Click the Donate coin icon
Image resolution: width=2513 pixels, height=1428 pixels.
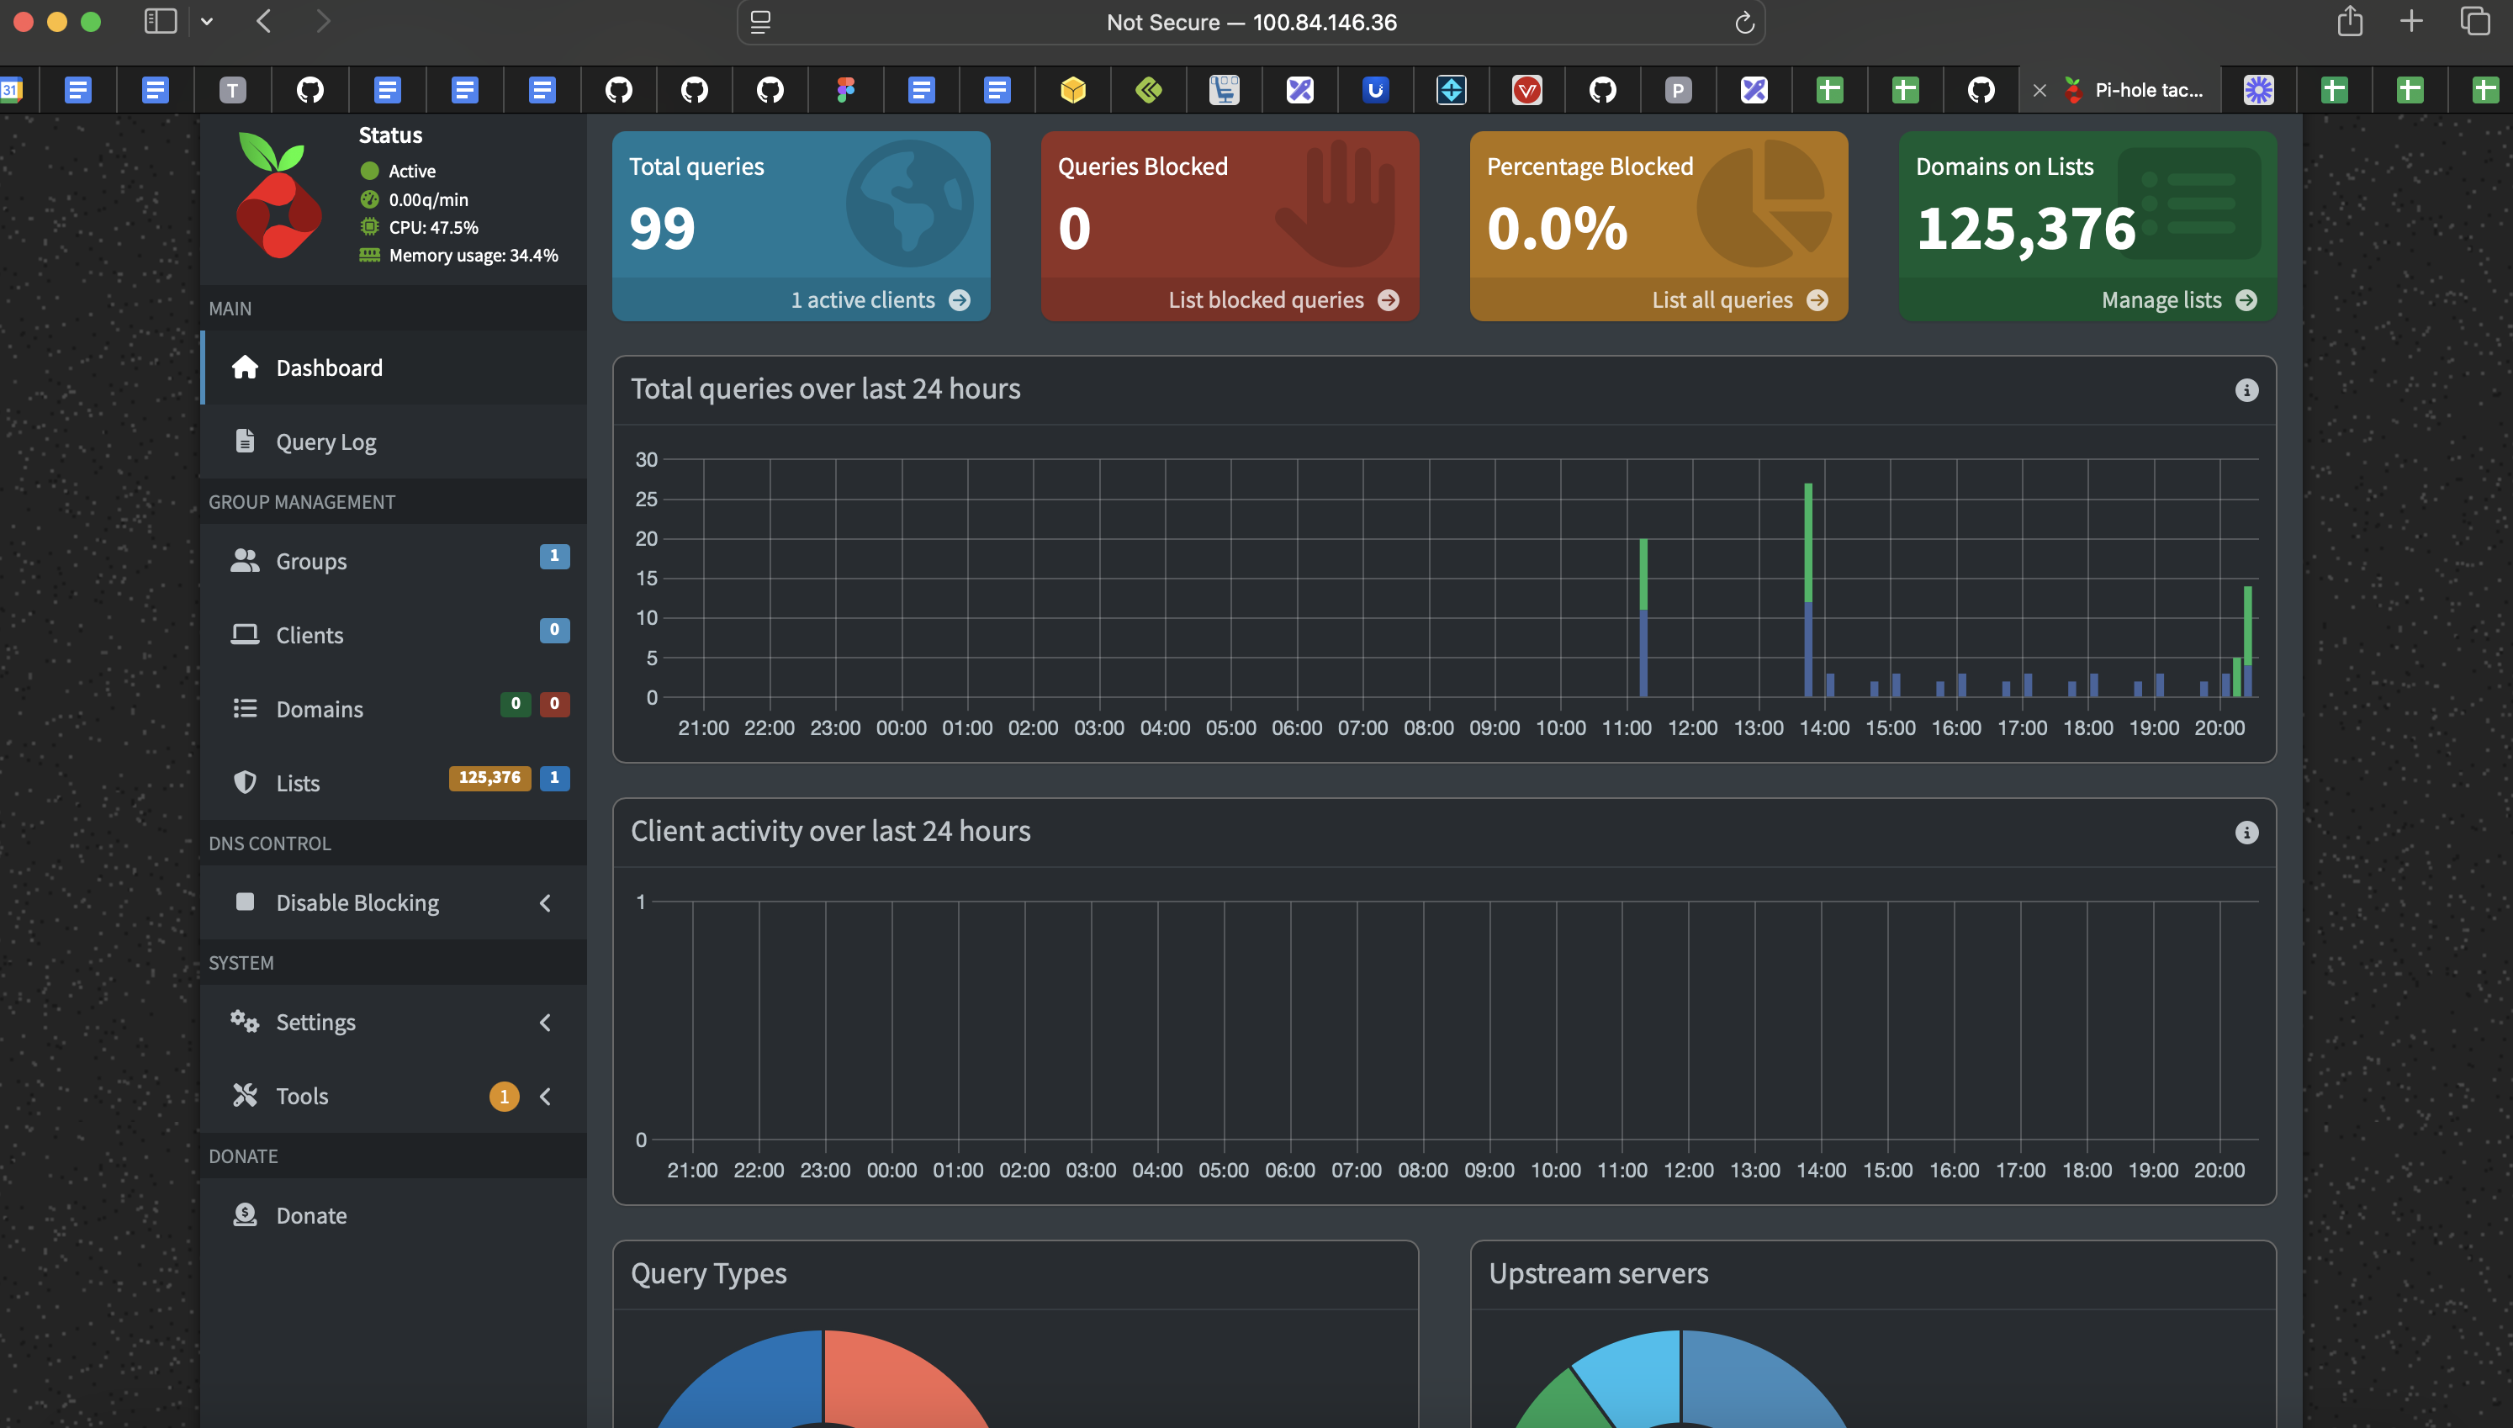(245, 1215)
